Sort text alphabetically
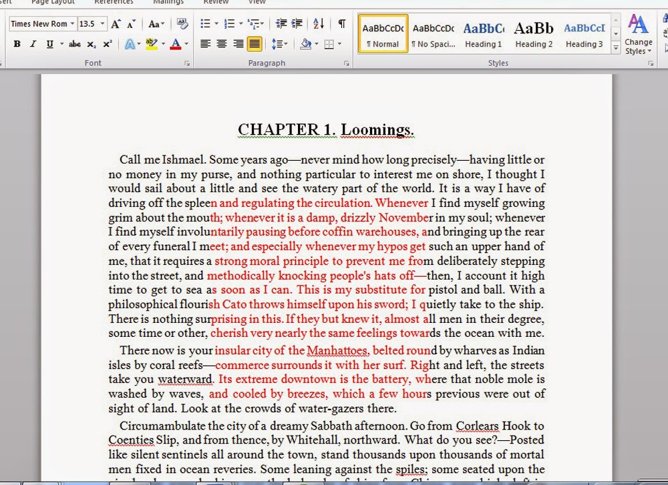668x485 pixels. pyautogui.click(x=318, y=23)
